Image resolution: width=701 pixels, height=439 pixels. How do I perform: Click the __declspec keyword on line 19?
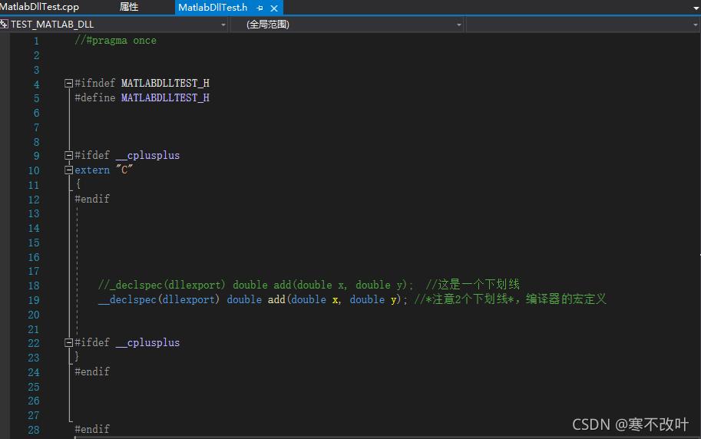[127, 299]
